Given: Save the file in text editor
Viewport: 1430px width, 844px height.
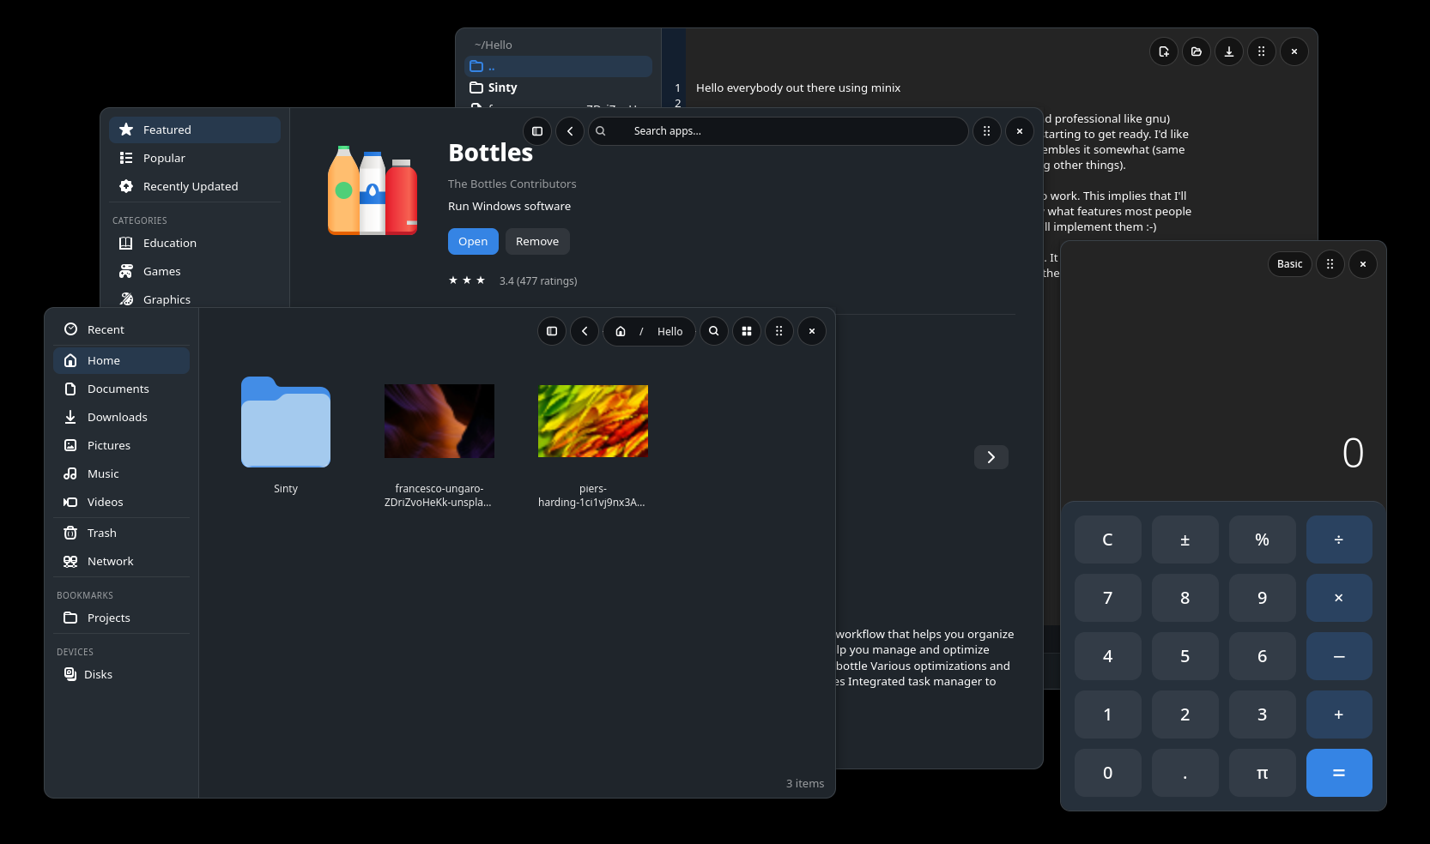Looking at the screenshot, I should tap(1229, 51).
